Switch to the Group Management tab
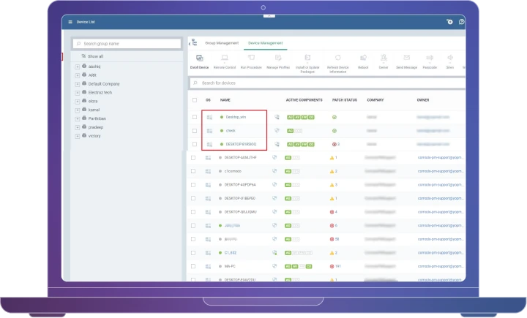The height and width of the screenshot is (318, 527). pyautogui.click(x=221, y=44)
